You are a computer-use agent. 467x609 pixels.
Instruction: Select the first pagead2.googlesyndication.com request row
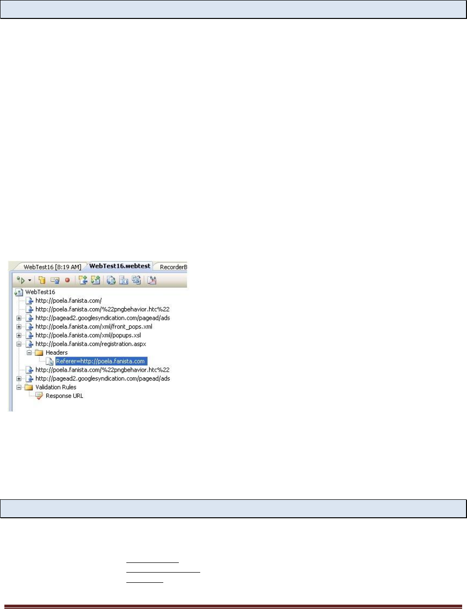(103, 318)
